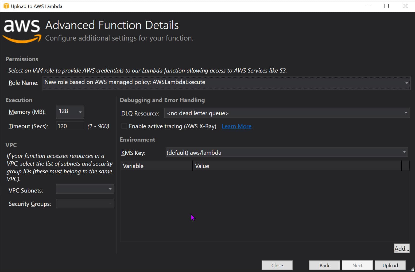Screen dimensions: 415x272
Task: Click the Timeout (Secs) input field
Action: (70, 126)
